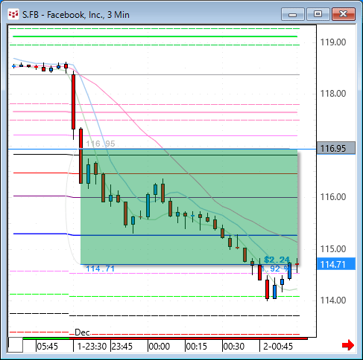Click the large red drop candlestick
Image resolution: width=363 pixels, height=360 pixels.
click(73, 102)
